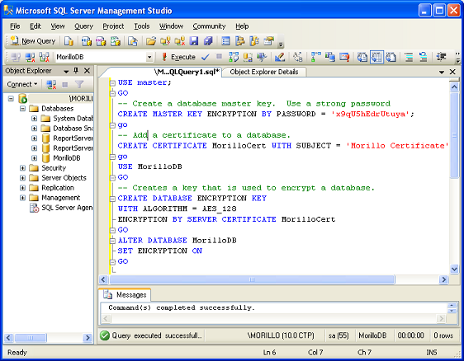
Task: Toggle Object Explorer auto-hide pin
Action: point(76,71)
